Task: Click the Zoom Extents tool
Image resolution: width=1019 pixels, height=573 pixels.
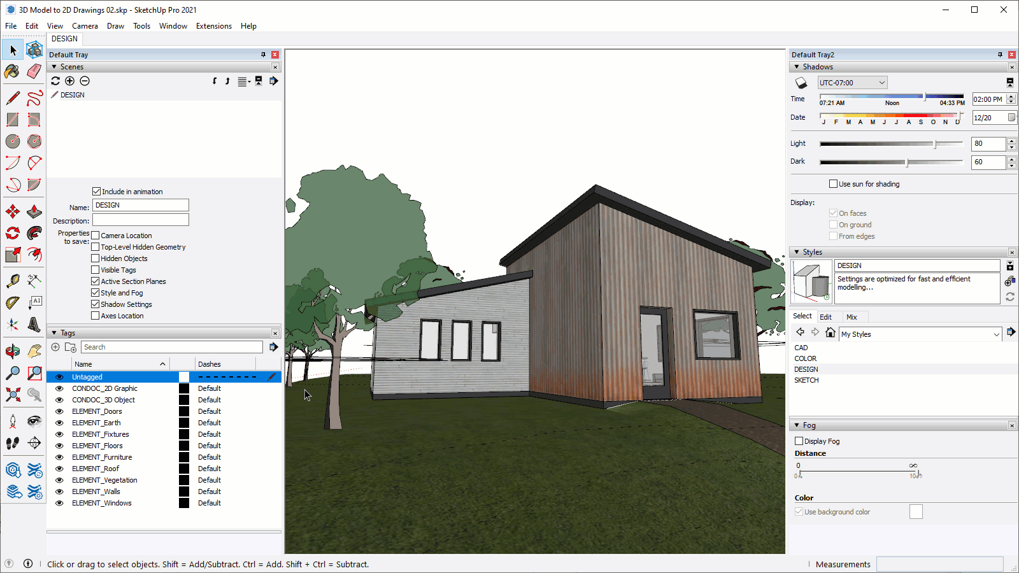Action: pyautogui.click(x=13, y=394)
